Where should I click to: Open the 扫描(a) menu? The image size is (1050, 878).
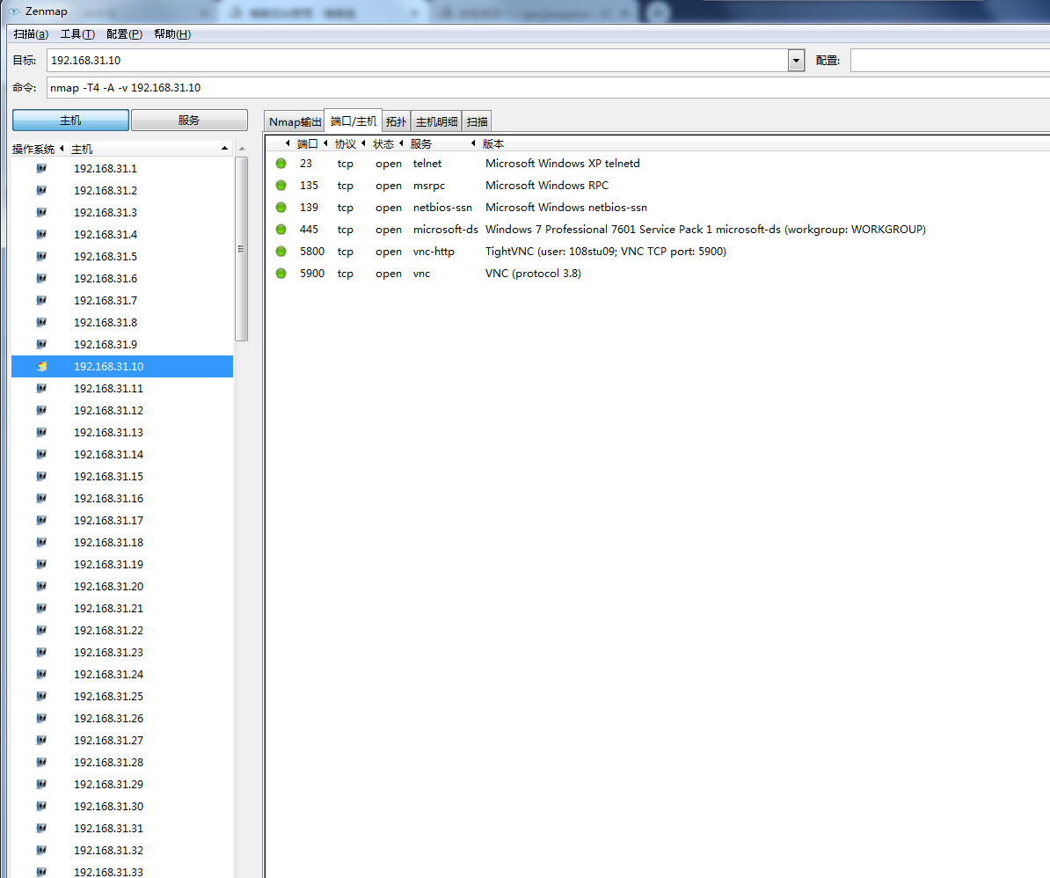[32, 34]
